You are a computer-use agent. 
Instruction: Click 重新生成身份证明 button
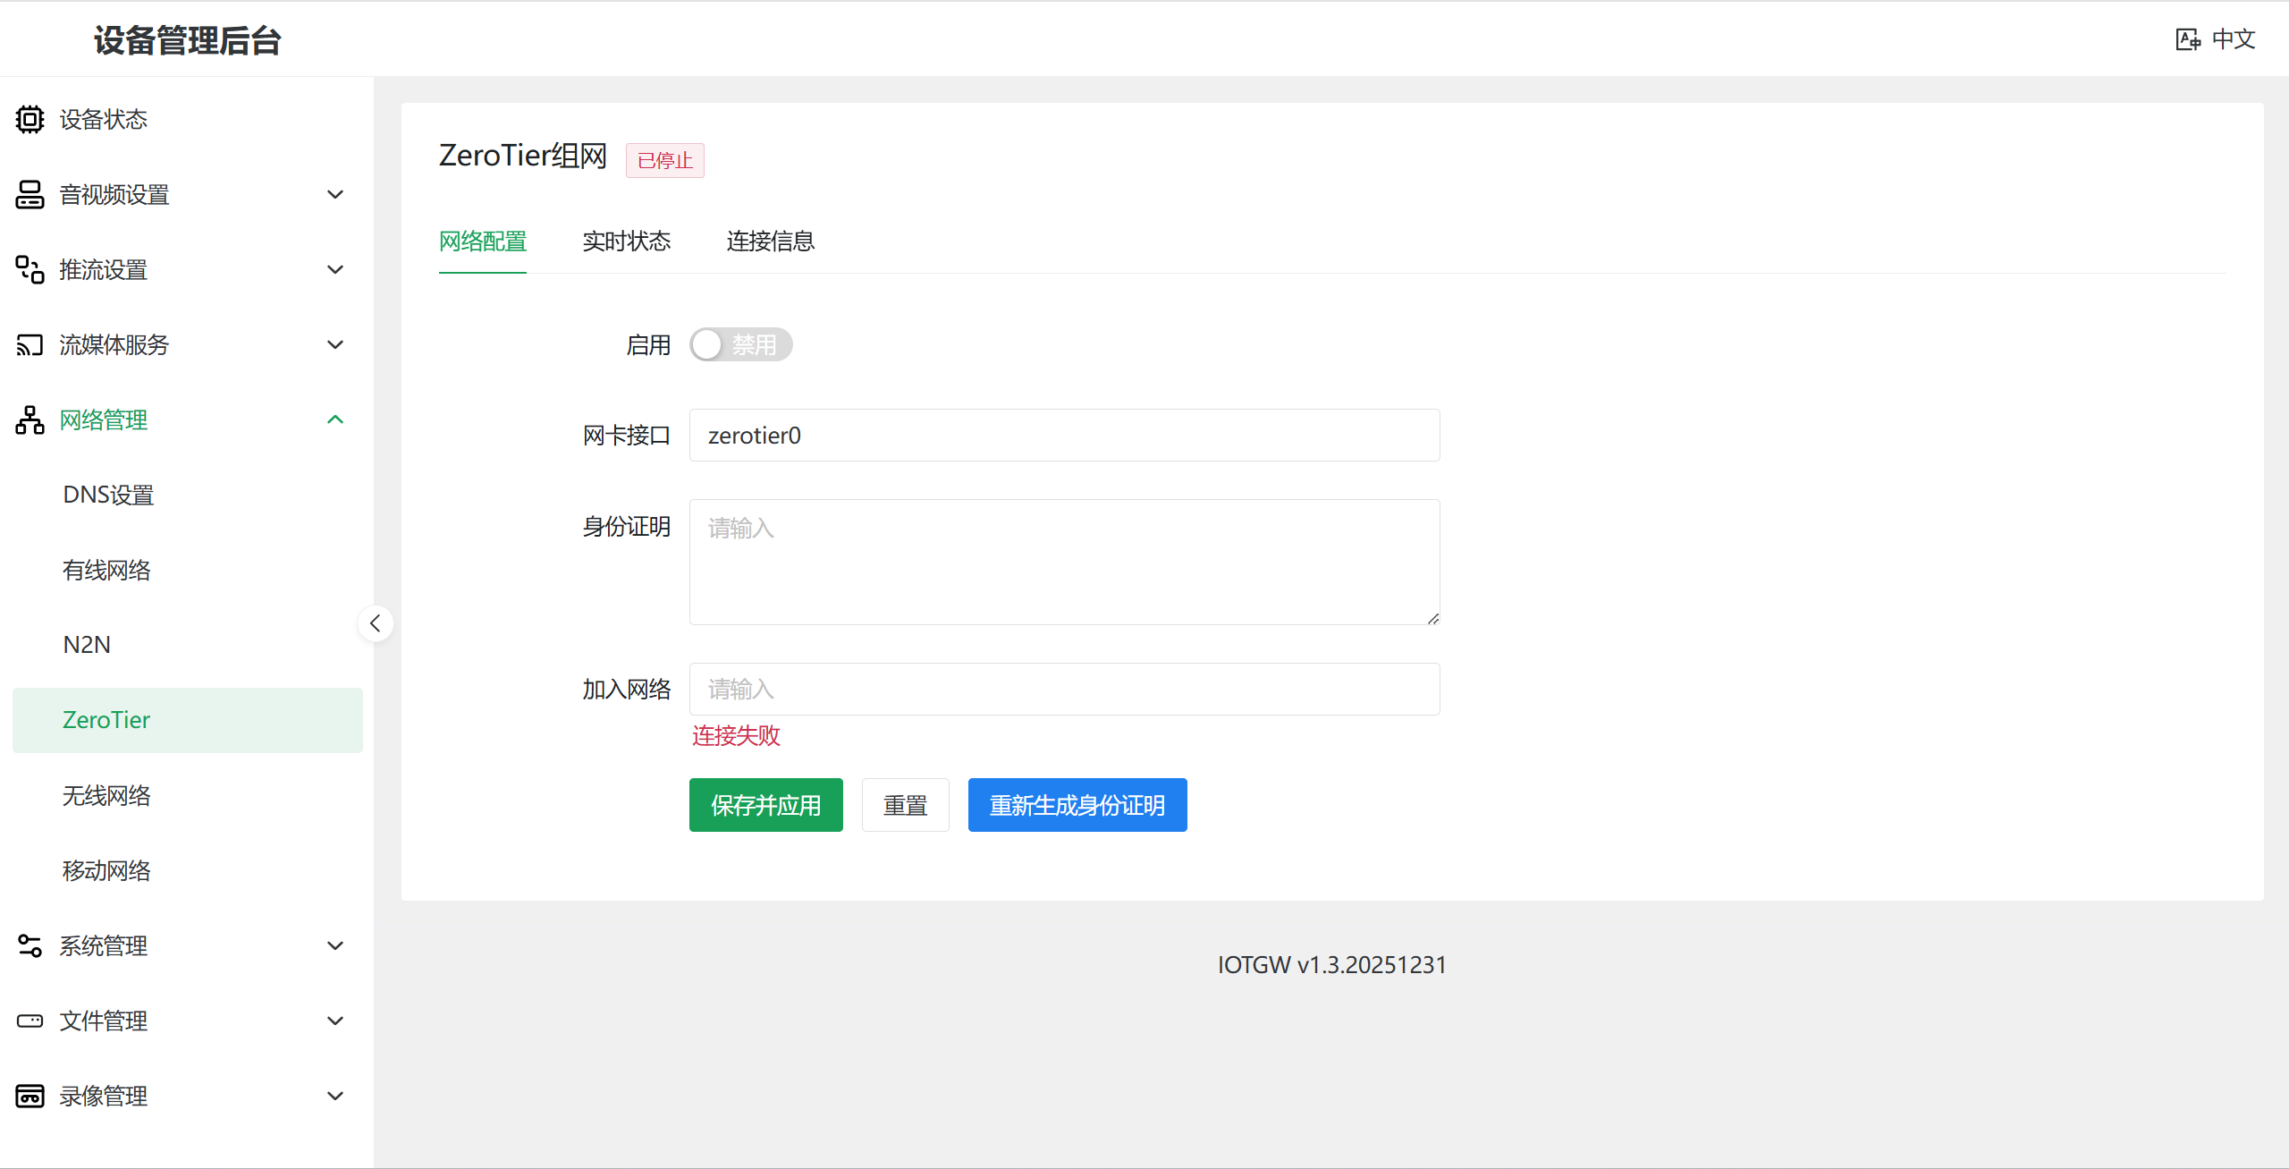(x=1077, y=805)
